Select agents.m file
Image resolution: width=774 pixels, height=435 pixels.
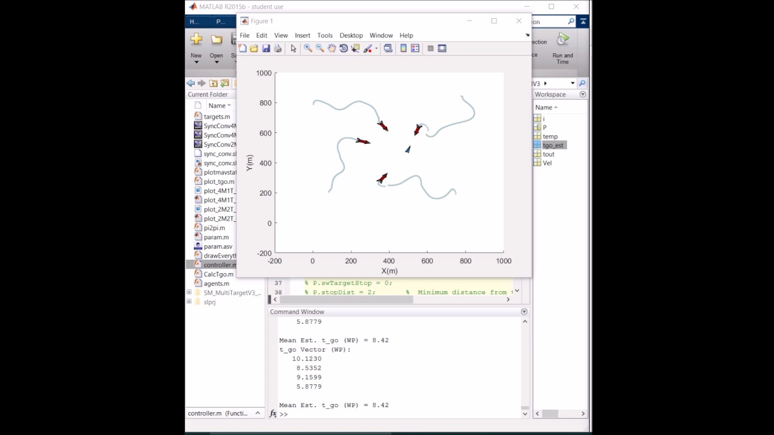click(x=216, y=283)
